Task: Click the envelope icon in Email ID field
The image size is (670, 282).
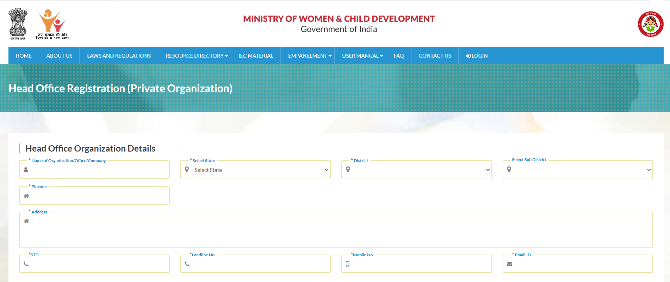Action: pyautogui.click(x=509, y=264)
